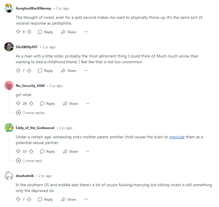
Task: Open more options on SlickWilly497's comment
Action: pyautogui.click(x=86, y=71)
